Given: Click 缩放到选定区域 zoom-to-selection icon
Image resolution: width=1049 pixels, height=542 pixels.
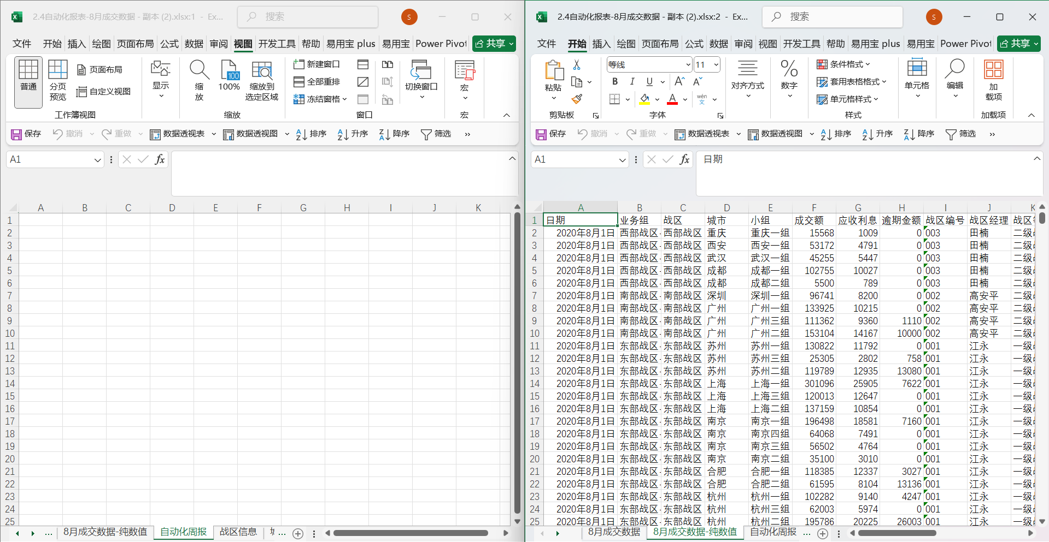Looking at the screenshot, I should (262, 80).
